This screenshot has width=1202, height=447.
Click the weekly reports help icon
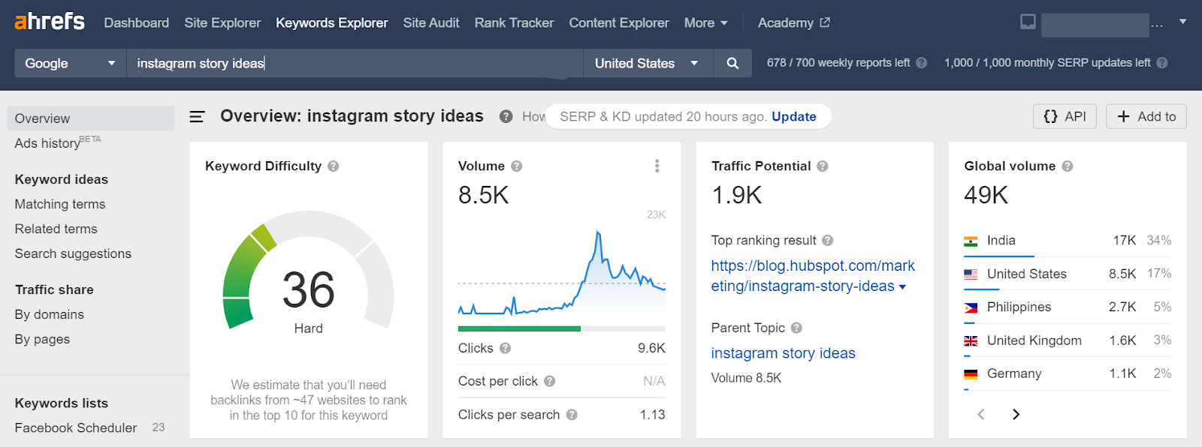[x=922, y=63]
